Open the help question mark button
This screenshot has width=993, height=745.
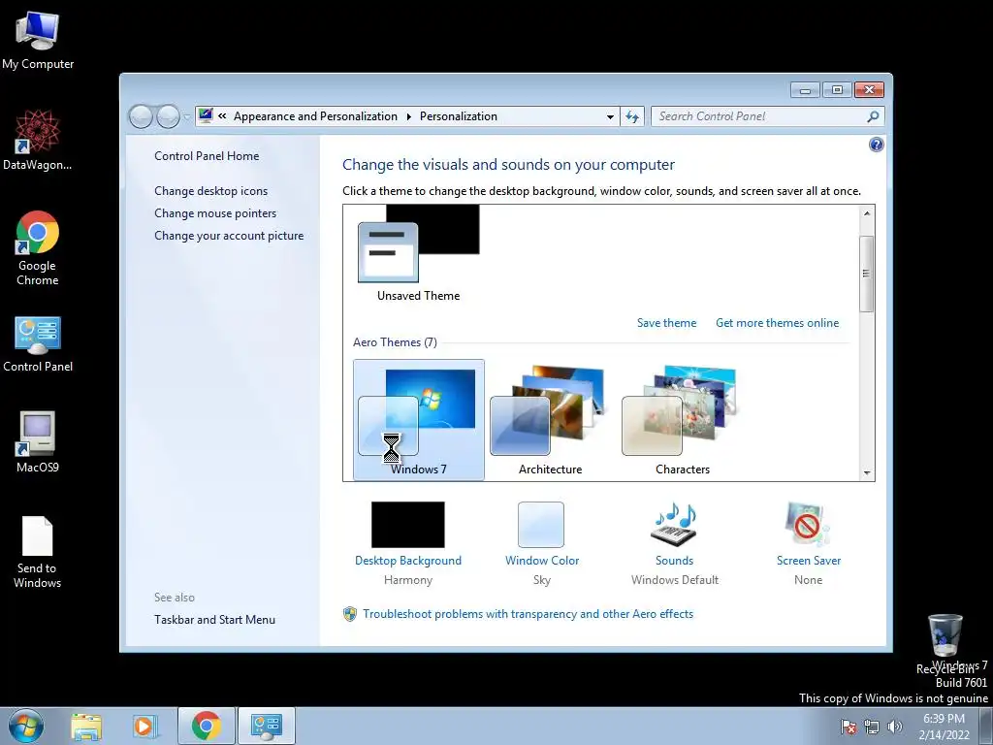pyautogui.click(x=876, y=146)
